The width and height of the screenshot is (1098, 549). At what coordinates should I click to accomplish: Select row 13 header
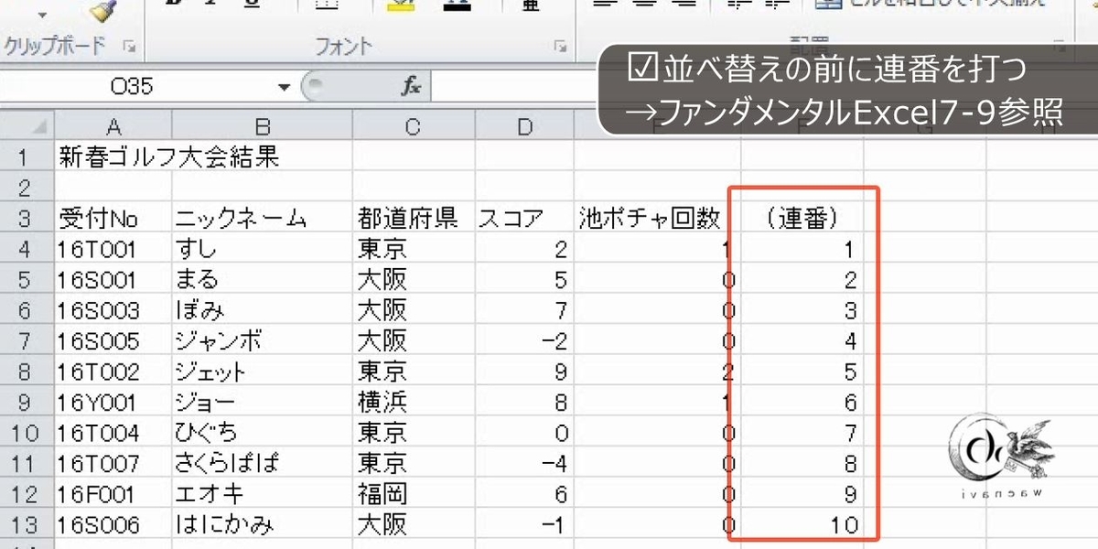pos(27,525)
